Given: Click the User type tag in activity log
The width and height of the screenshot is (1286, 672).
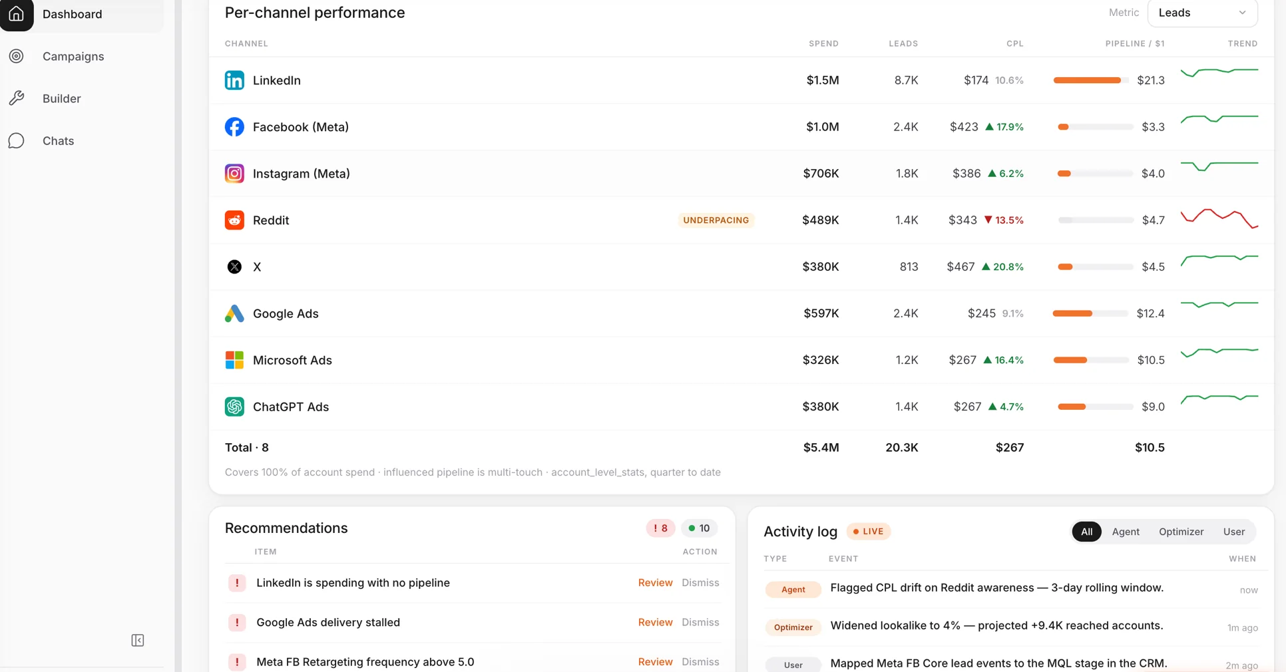Looking at the screenshot, I should (793, 665).
